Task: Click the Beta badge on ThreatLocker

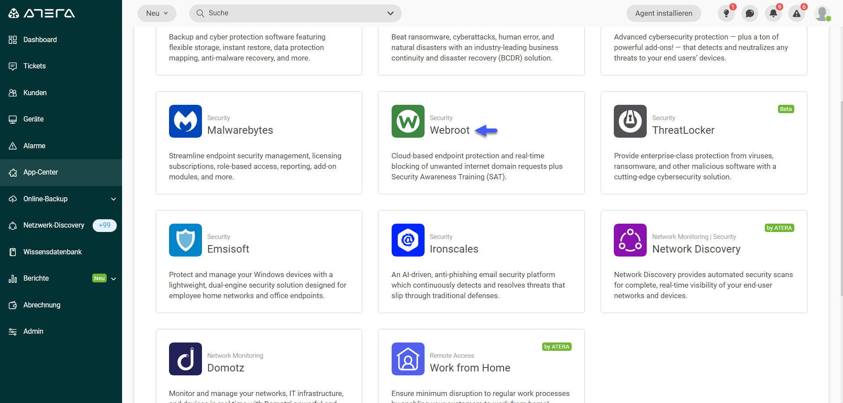Action: pos(786,109)
